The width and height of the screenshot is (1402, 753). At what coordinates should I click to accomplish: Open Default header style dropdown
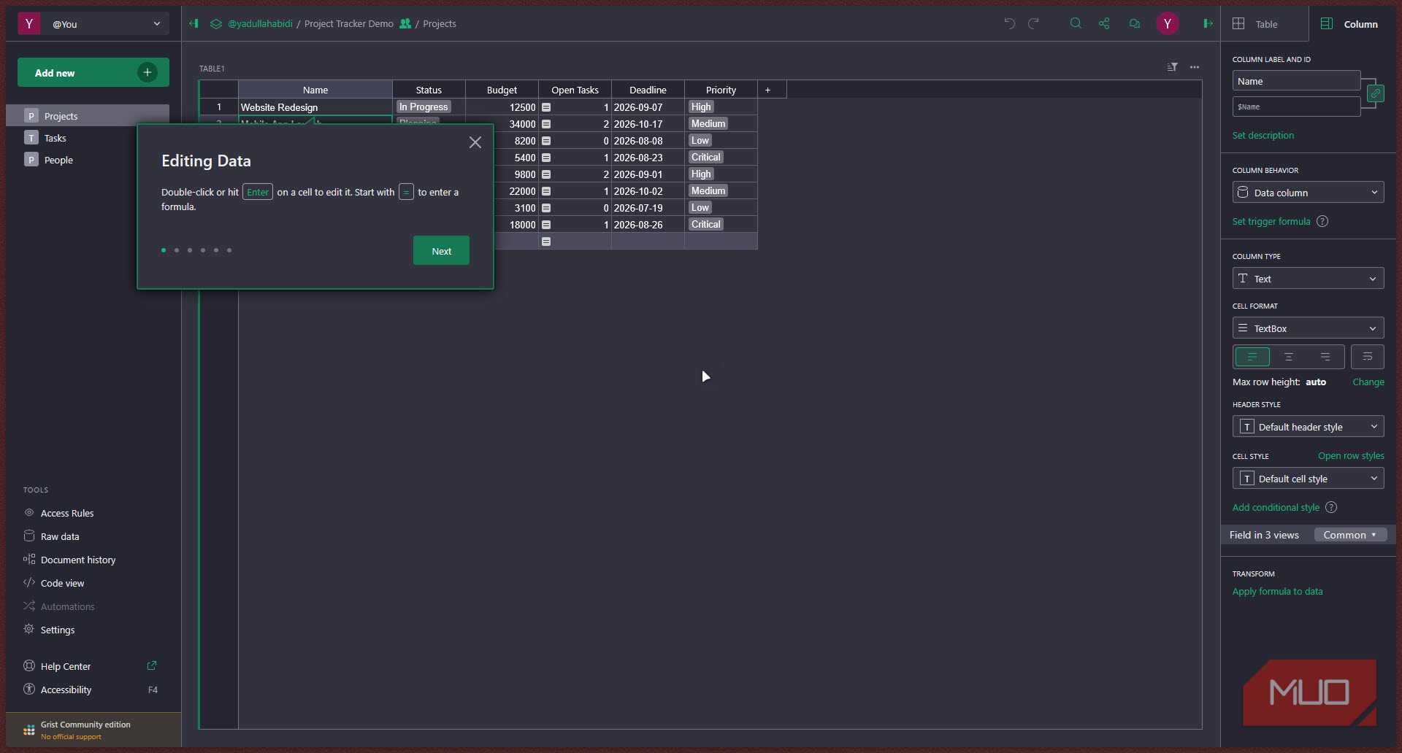click(1308, 427)
